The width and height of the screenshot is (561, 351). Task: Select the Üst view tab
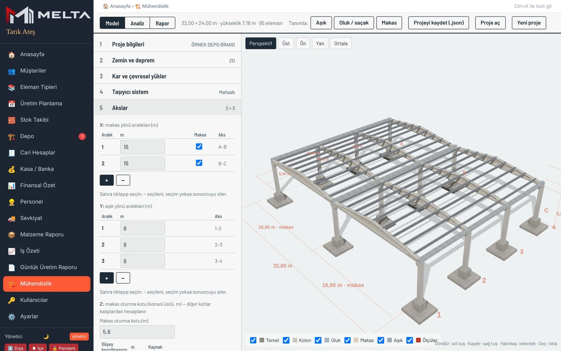(286, 44)
